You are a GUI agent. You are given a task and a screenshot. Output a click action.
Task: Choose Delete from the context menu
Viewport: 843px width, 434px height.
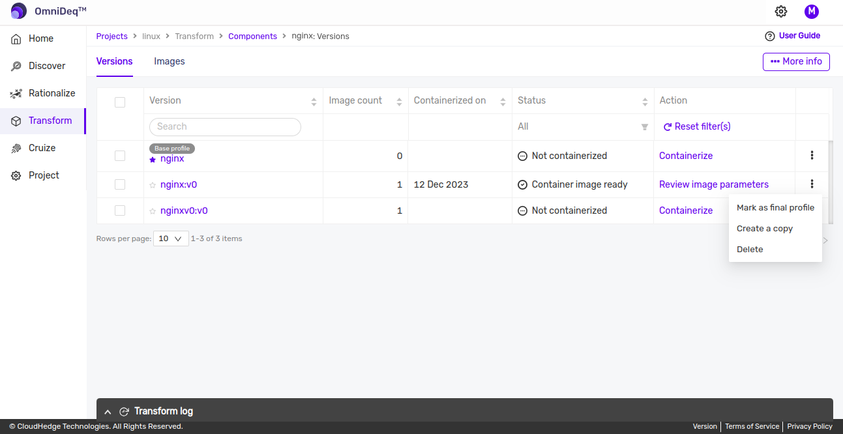click(775, 249)
